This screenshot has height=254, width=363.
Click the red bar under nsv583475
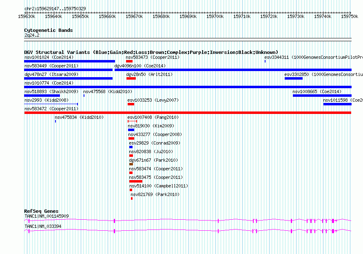click(x=136, y=181)
